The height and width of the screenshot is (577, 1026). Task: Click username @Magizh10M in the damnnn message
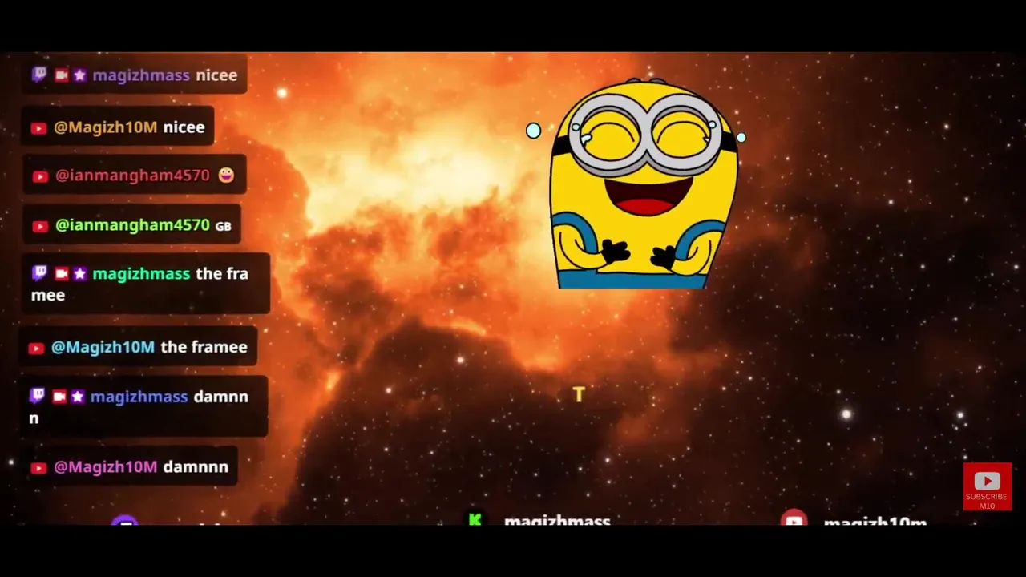tap(105, 467)
